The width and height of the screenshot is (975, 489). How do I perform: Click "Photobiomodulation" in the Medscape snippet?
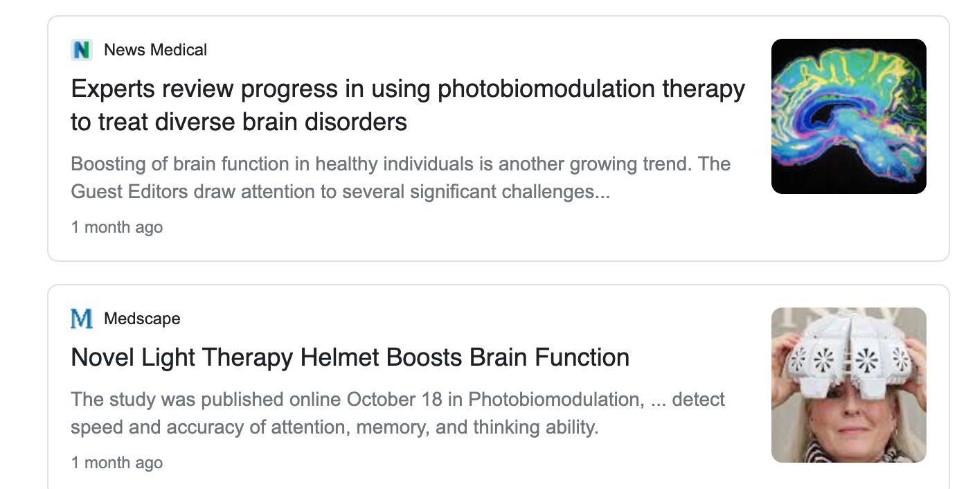point(553,400)
